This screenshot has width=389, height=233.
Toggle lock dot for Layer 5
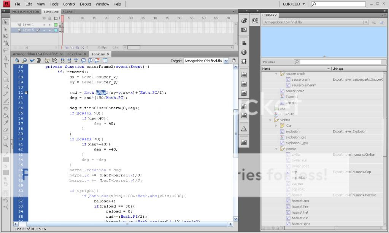tap(50, 30)
